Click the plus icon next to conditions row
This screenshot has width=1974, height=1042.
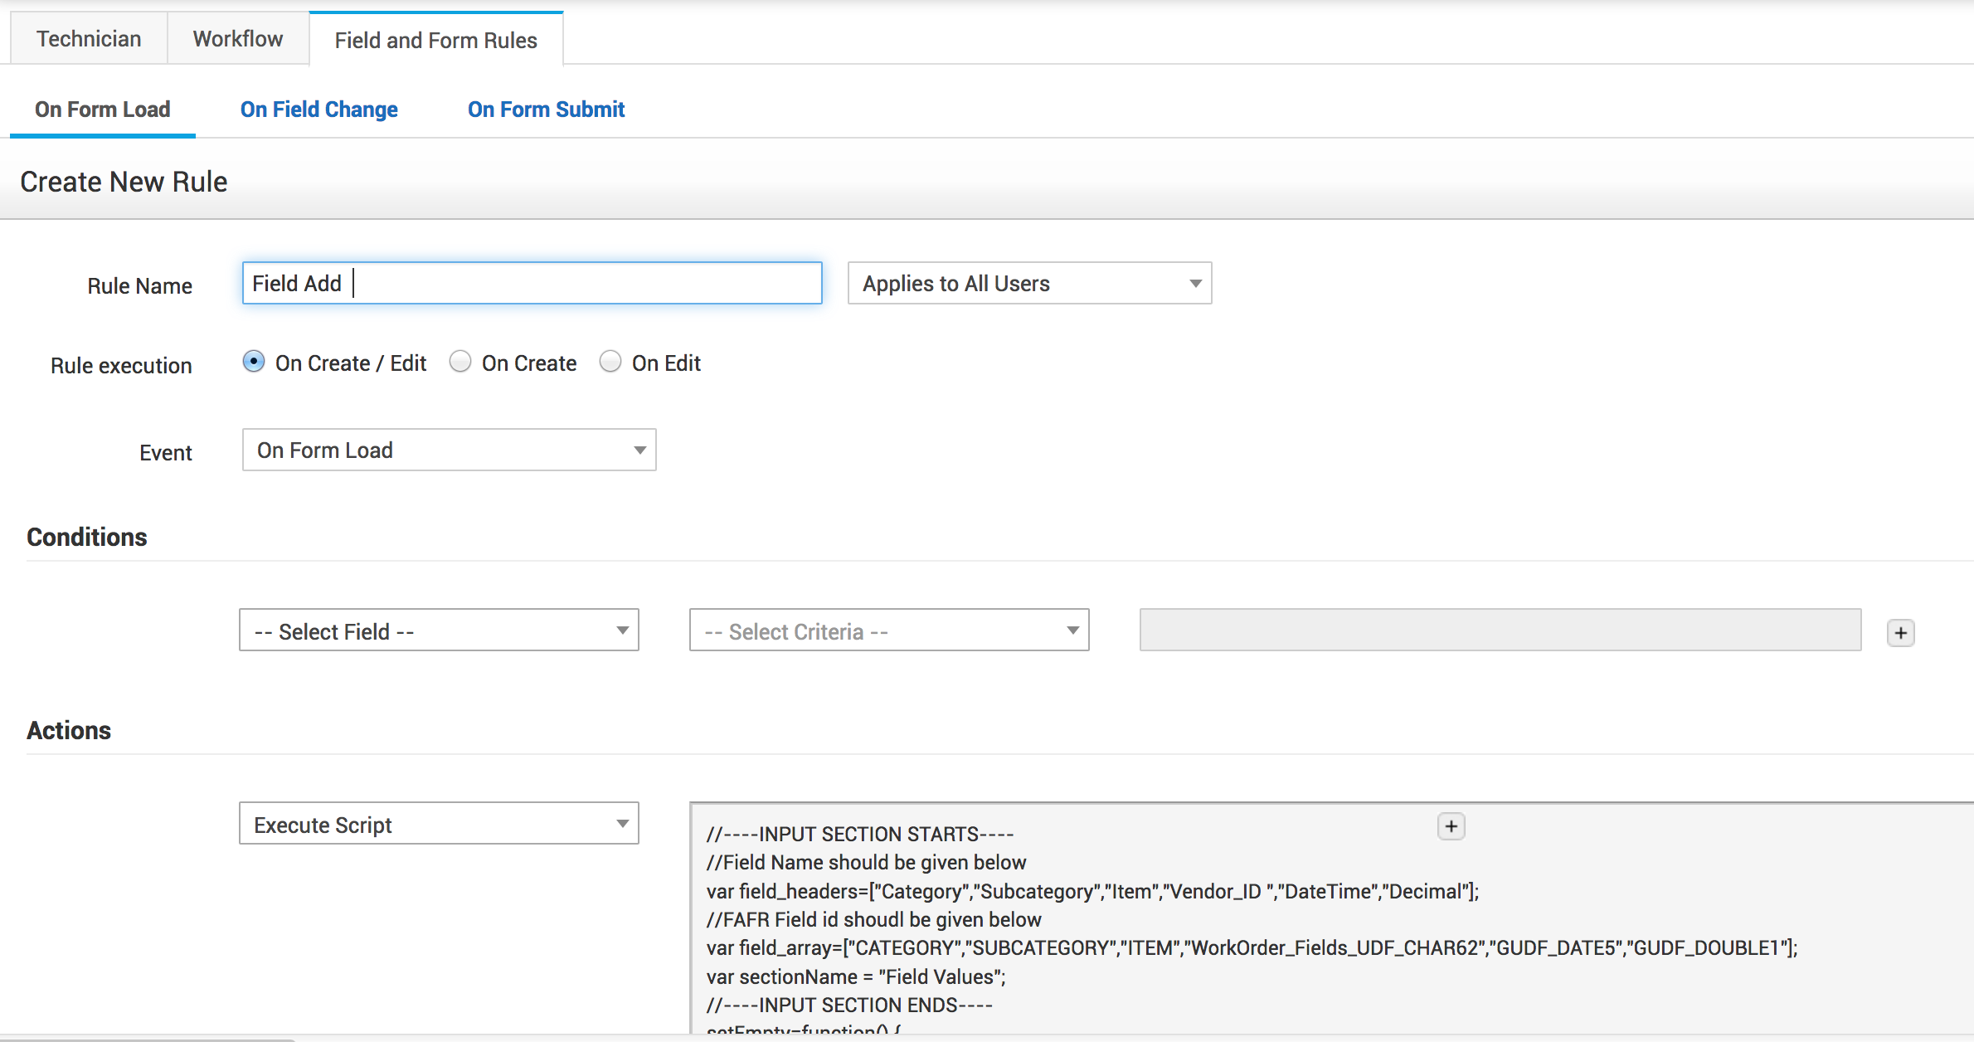1900,633
